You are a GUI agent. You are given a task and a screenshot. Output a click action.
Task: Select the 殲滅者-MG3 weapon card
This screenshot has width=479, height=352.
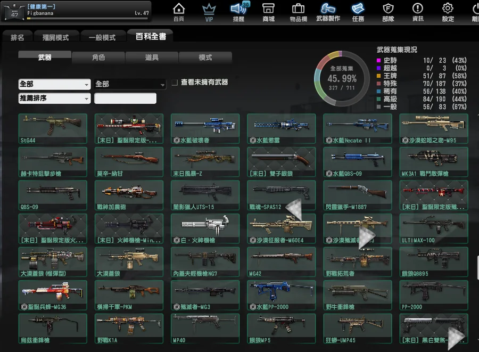[205, 295]
